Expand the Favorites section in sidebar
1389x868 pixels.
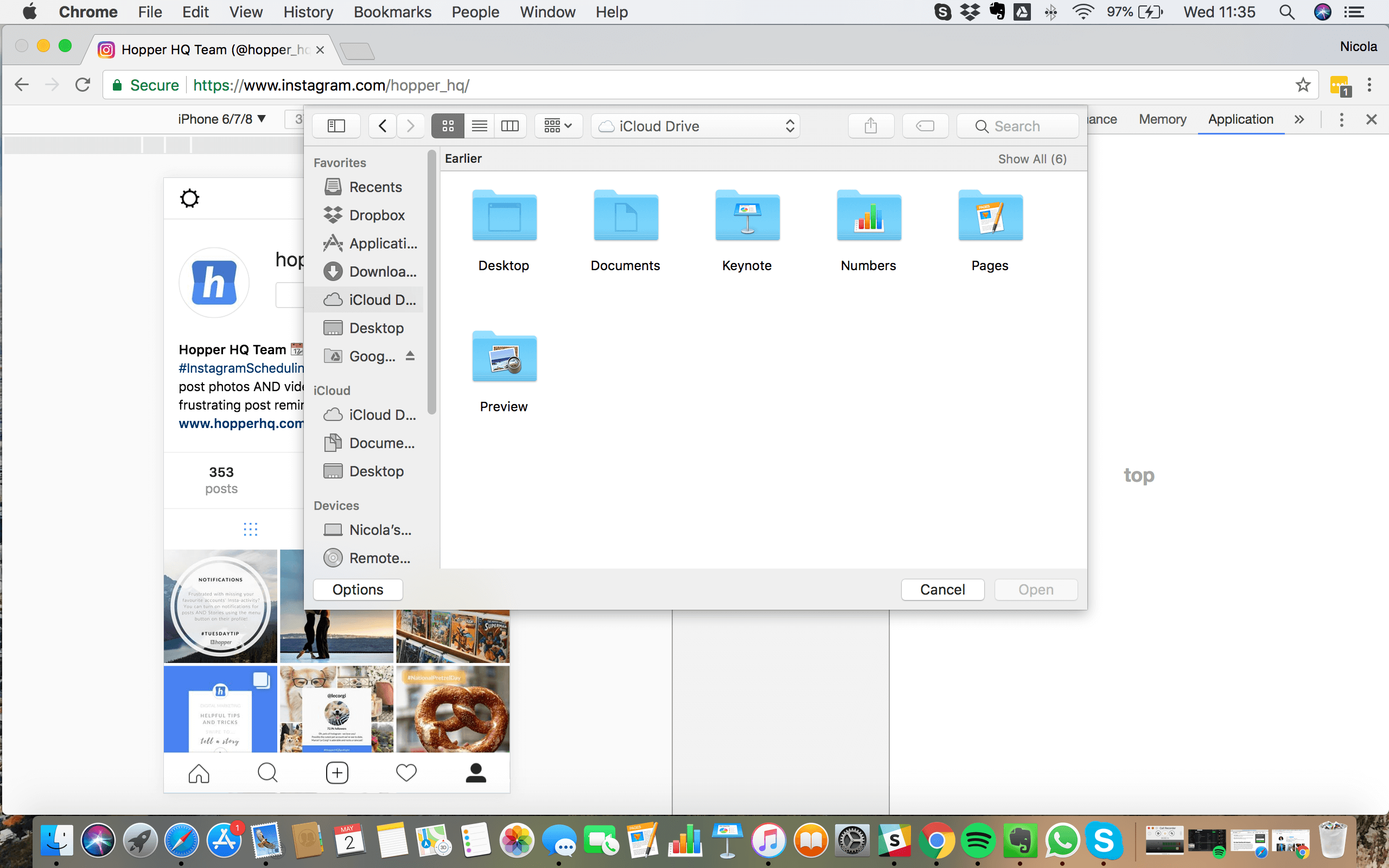[340, 162]
